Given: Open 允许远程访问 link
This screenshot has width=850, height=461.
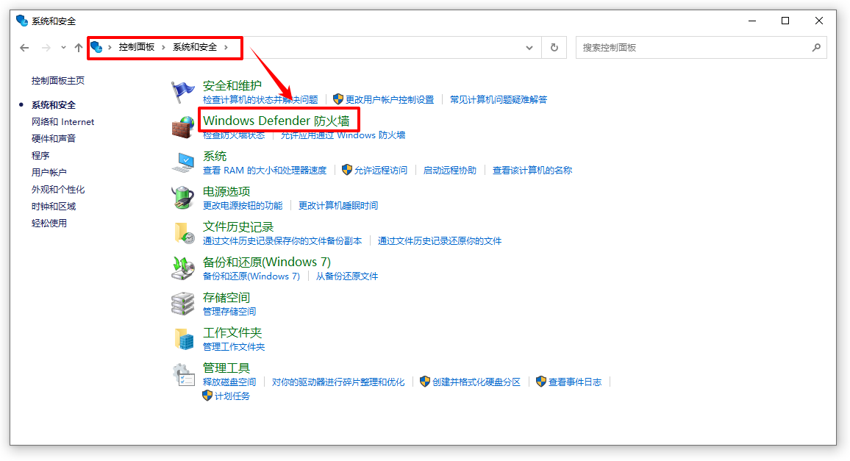Looking at the screenshot, I should pos(381,171).
